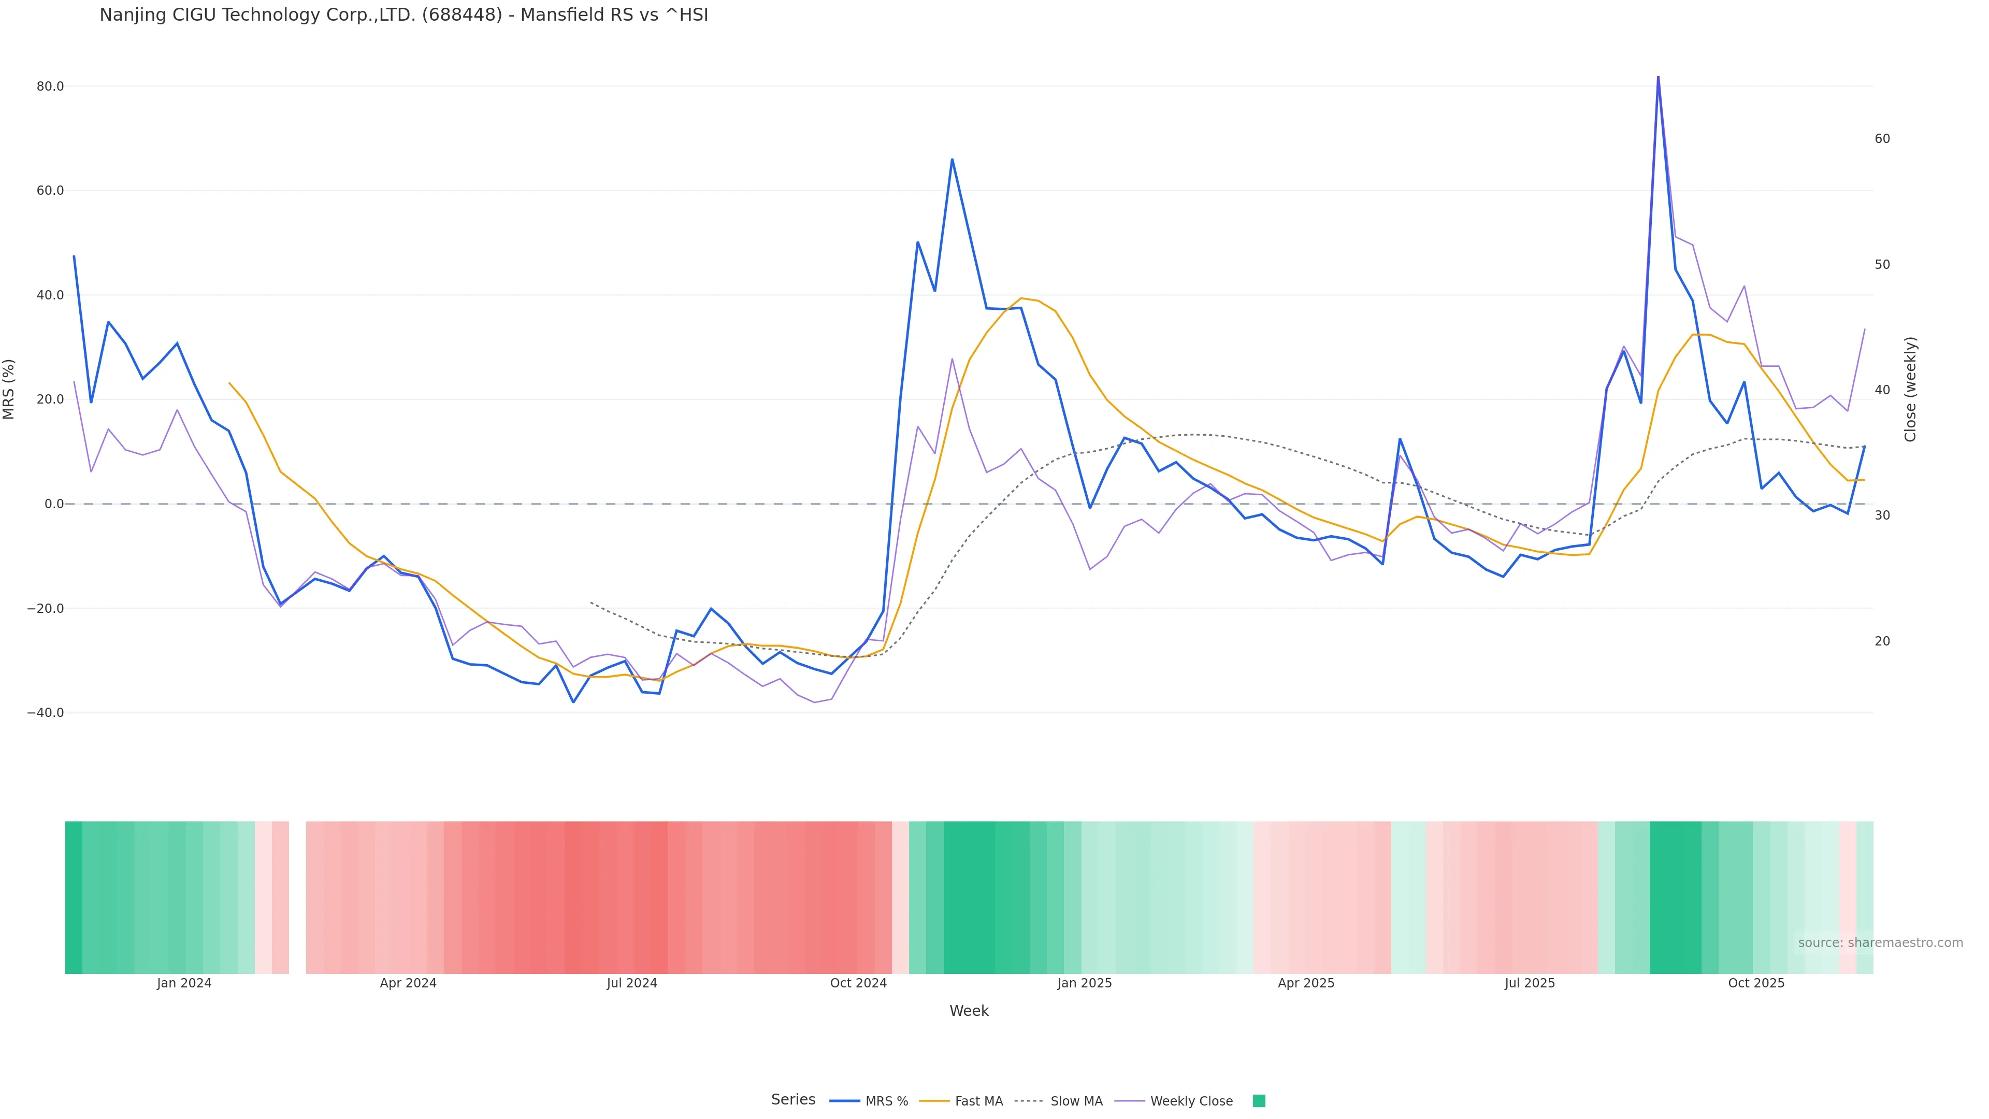
Task: Click the green square legend swatch
Action: pos(1259,1100)
